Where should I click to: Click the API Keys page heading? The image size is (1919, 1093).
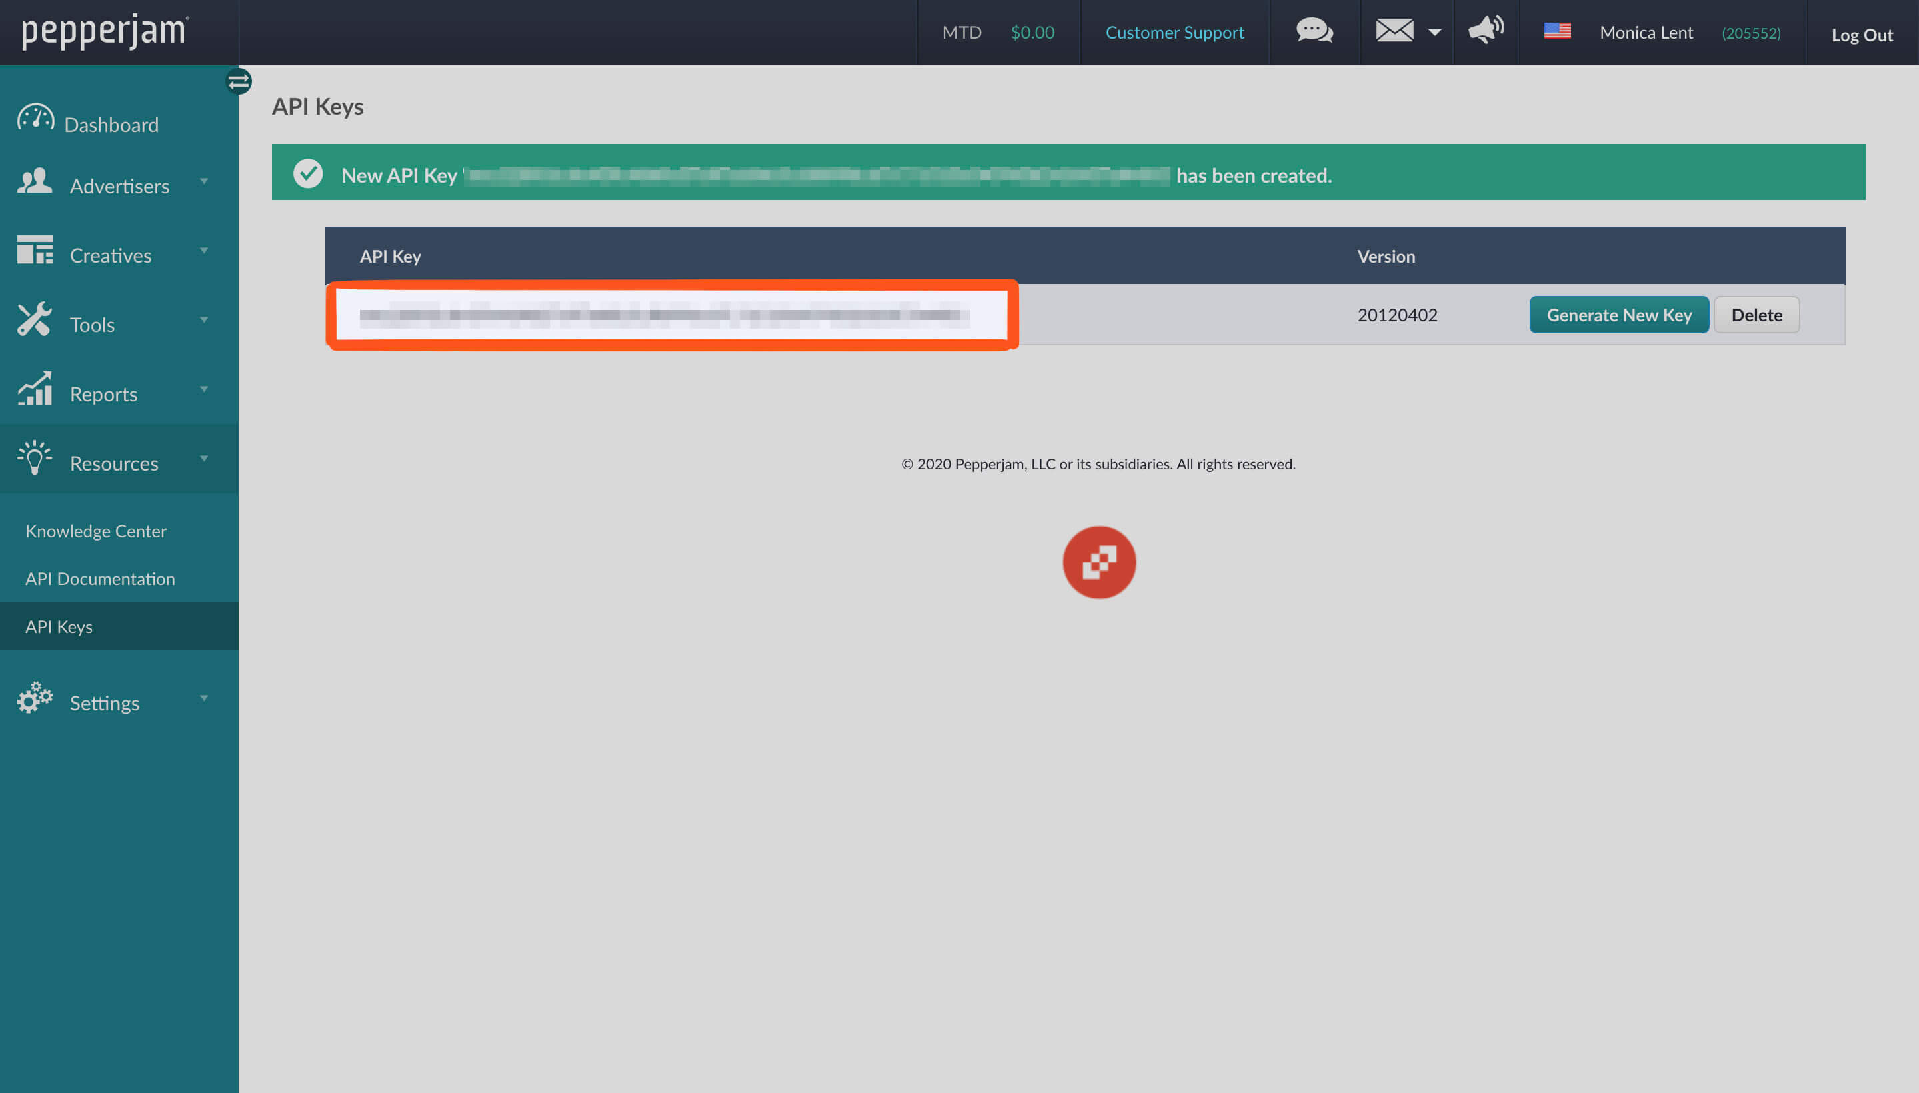(317, 107)
